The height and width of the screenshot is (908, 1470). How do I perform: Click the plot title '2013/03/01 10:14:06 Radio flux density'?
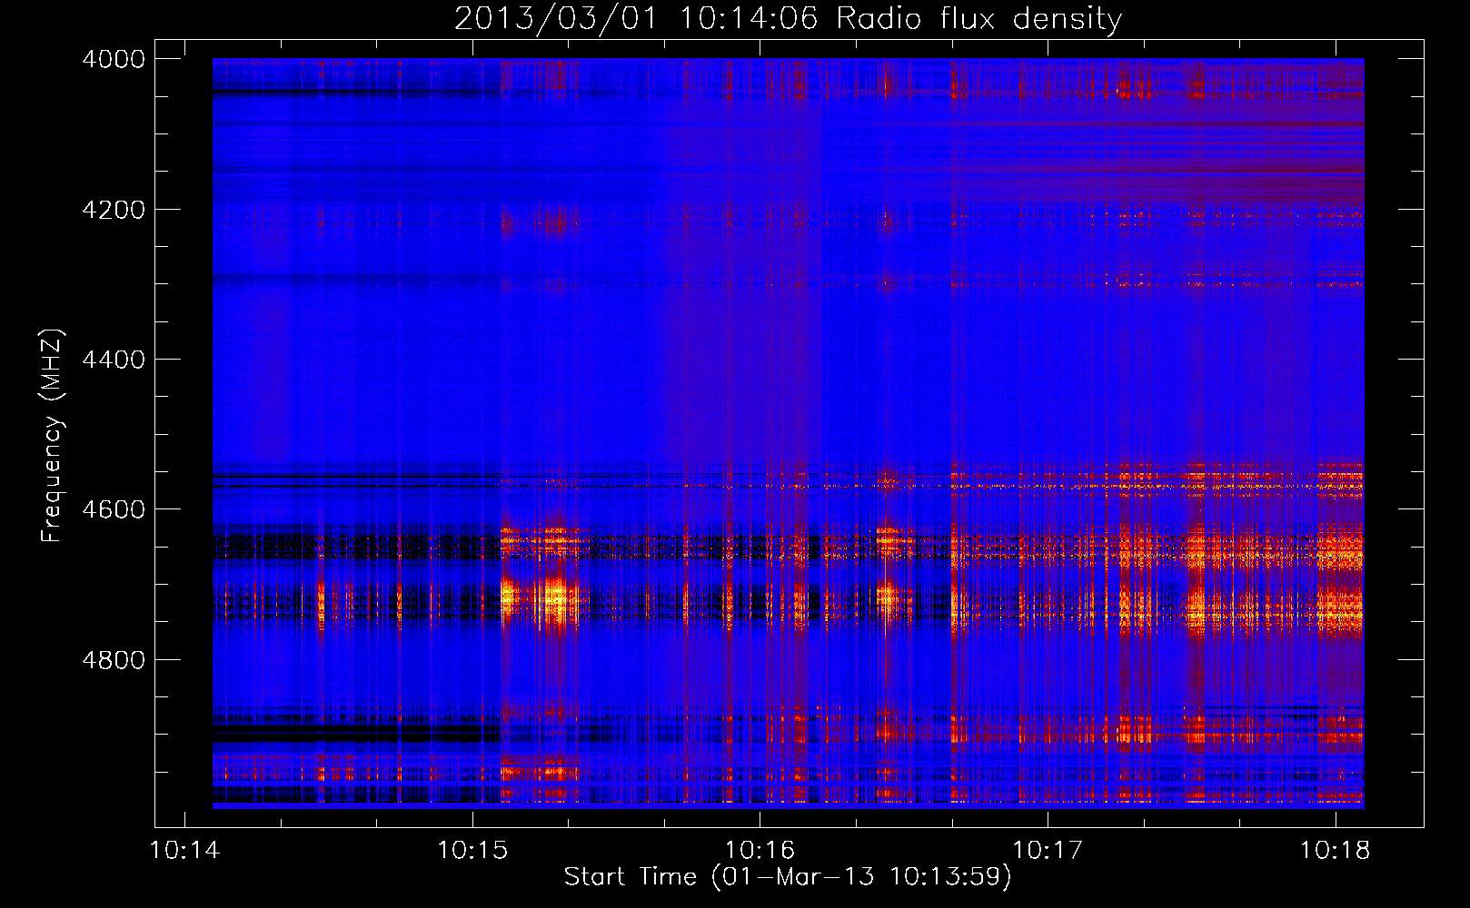pyautogui.click(x=788, y=18)
